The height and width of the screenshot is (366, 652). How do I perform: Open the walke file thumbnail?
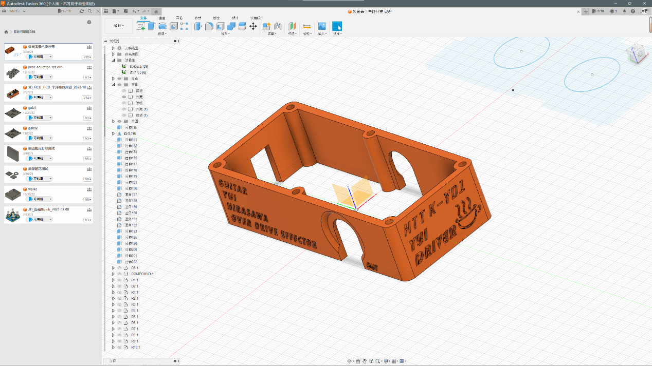(x=12, y=194)
